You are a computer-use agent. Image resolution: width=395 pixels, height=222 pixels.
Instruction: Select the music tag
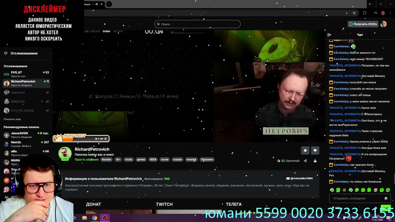[129, 159]
